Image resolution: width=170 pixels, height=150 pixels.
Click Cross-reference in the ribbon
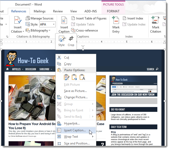[84, 30]
